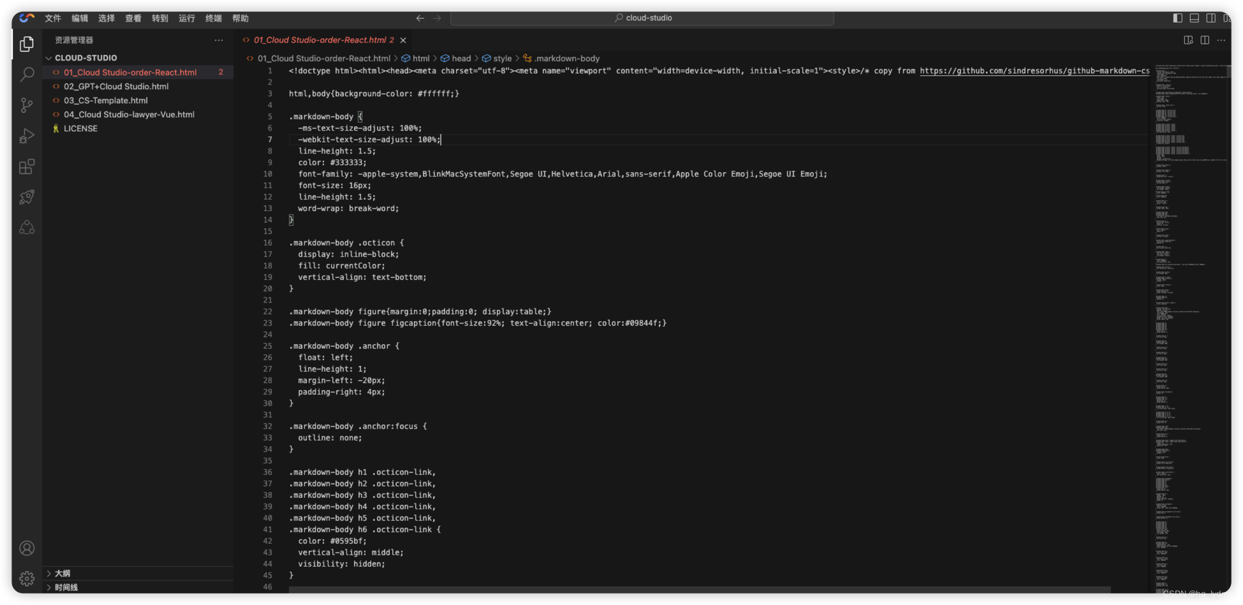This screenshot has height=605, width=1243.
Task: Click the Go Forward arrow
Action: (x=437, y=18)
